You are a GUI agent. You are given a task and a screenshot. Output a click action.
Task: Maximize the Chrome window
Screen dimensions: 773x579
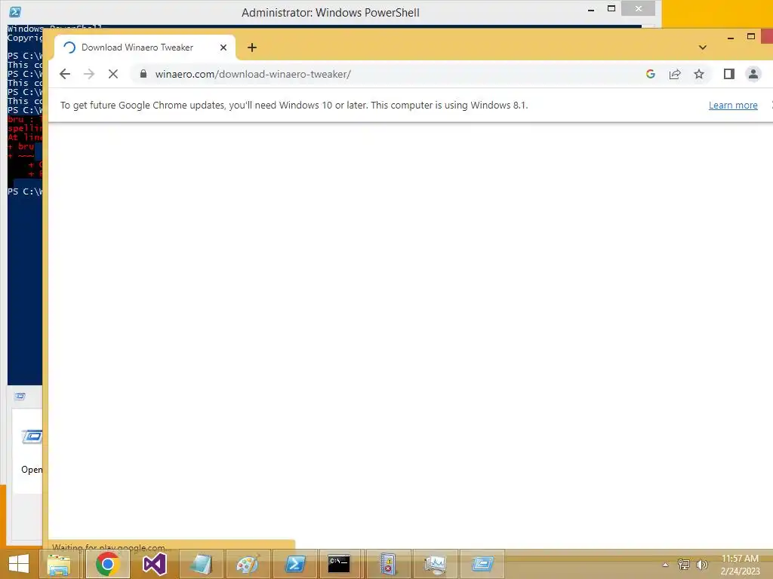click(x=751, y=36)
